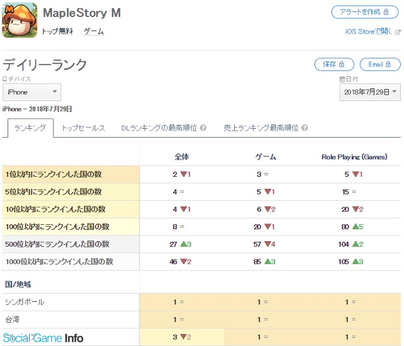Screen dimensions: 404x346
Task: Click the calendar icon next to 日付
Action: pyautogui.click(x=342, y=79)
